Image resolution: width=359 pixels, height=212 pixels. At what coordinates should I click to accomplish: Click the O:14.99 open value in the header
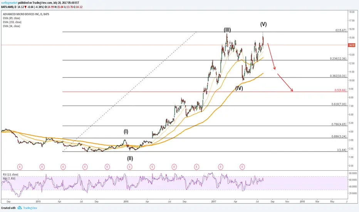[49, 7]
